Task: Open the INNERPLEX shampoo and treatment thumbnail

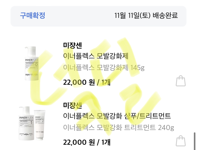Action: [x=32, y=123]
